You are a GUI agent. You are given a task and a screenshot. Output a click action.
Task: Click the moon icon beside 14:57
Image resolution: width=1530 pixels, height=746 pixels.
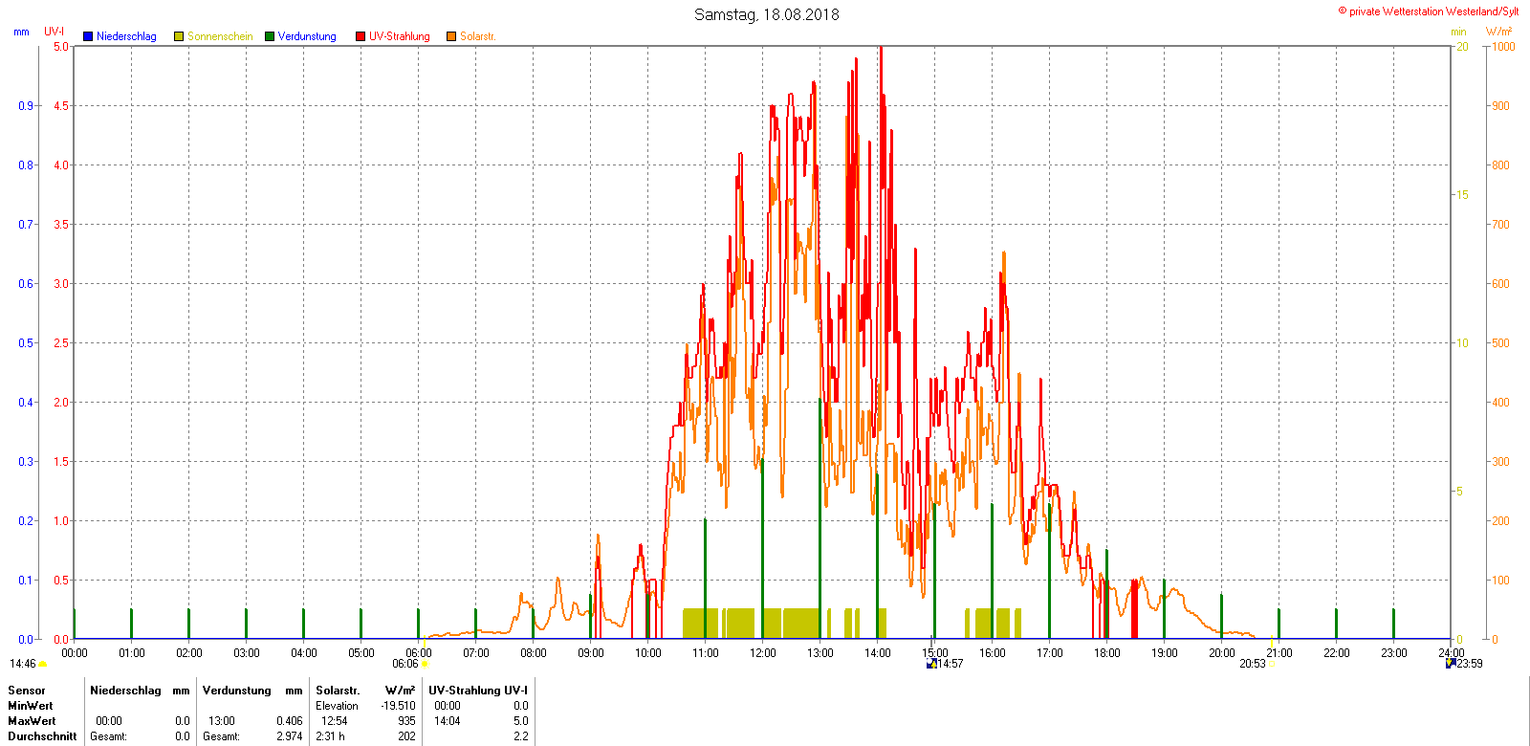(931, 664)
